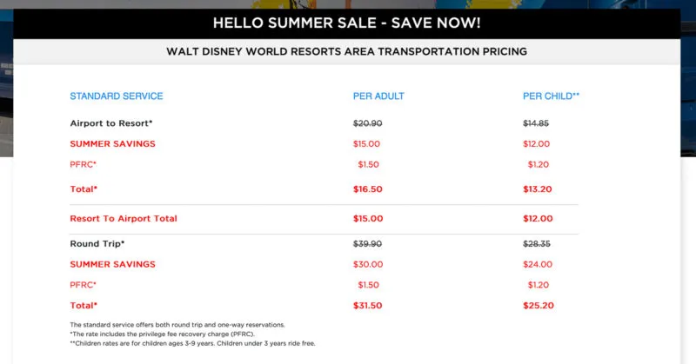Click the Hello Summer Sale banner
This screenshot has height=364, width=696.
(346, 23)
